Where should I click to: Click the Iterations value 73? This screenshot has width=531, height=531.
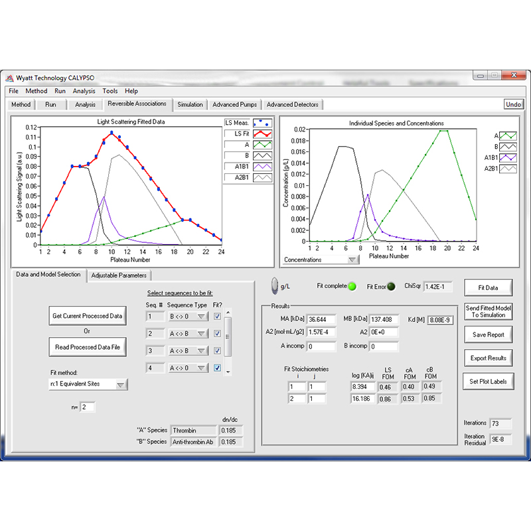point(501,423)
